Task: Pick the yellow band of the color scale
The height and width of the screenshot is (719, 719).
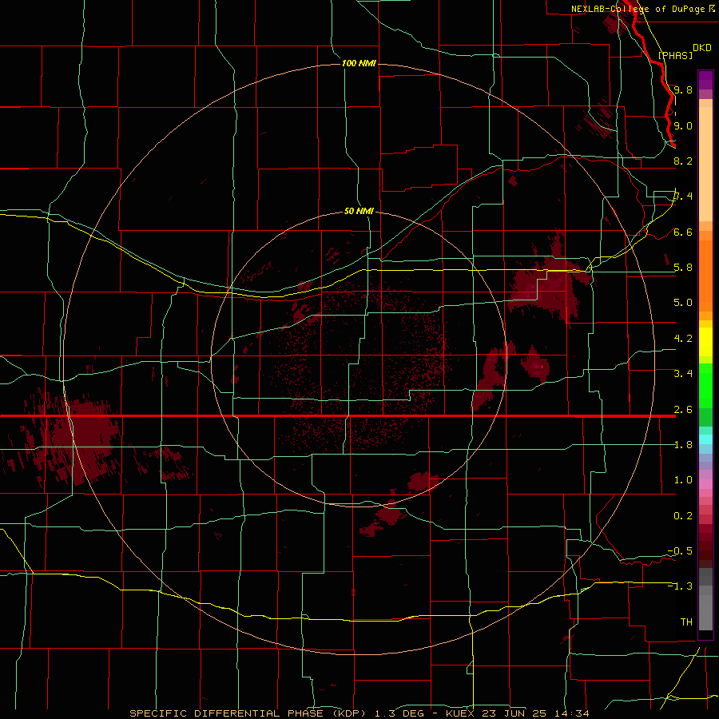Action: pos(705,342)
